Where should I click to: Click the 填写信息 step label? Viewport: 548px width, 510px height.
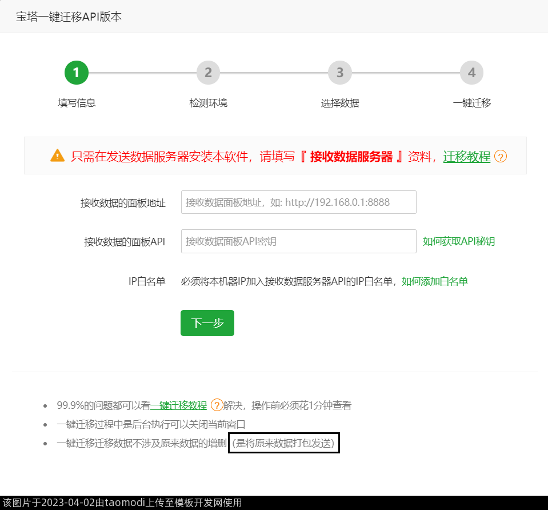point(77,103)
